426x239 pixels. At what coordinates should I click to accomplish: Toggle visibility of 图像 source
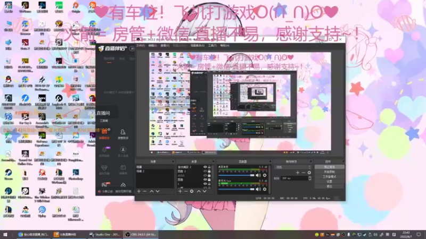[x=205, y=180]
